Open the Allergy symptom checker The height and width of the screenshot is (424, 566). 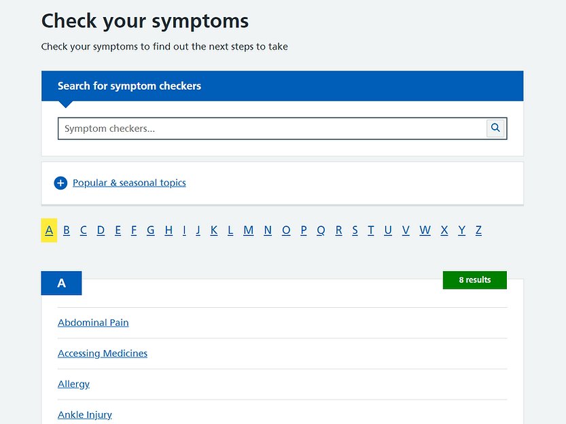pyautogui.click(x=73, y=384)
